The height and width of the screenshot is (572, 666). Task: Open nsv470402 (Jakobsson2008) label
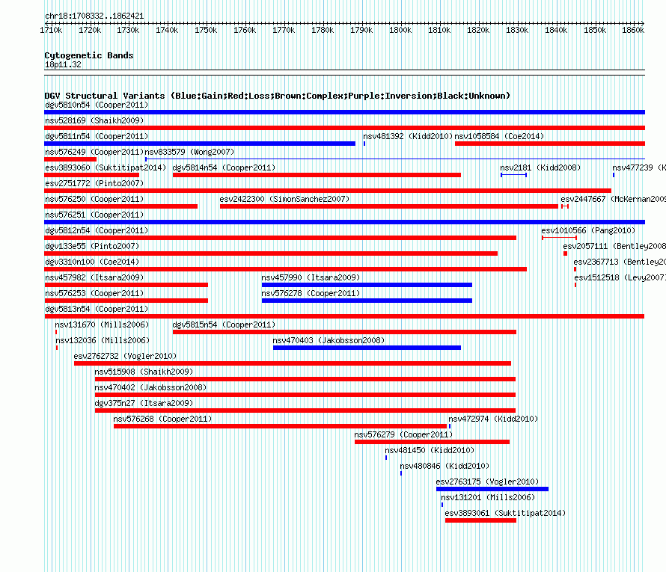(x=150, y=387)
